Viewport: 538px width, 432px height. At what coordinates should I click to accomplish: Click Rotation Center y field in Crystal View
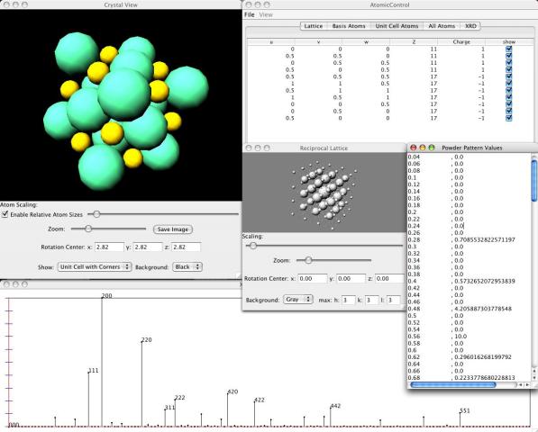click(x=148, y=247)
